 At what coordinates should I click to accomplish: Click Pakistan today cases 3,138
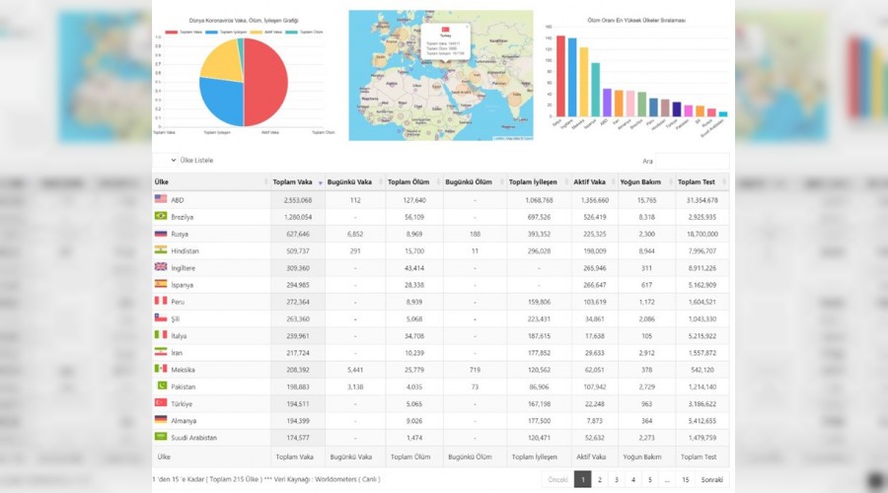point(355,387)
